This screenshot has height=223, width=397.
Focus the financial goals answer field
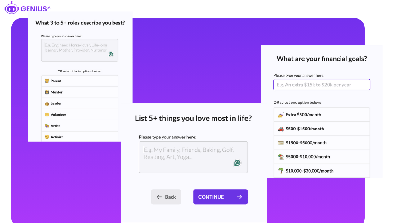tap(322, 85)
